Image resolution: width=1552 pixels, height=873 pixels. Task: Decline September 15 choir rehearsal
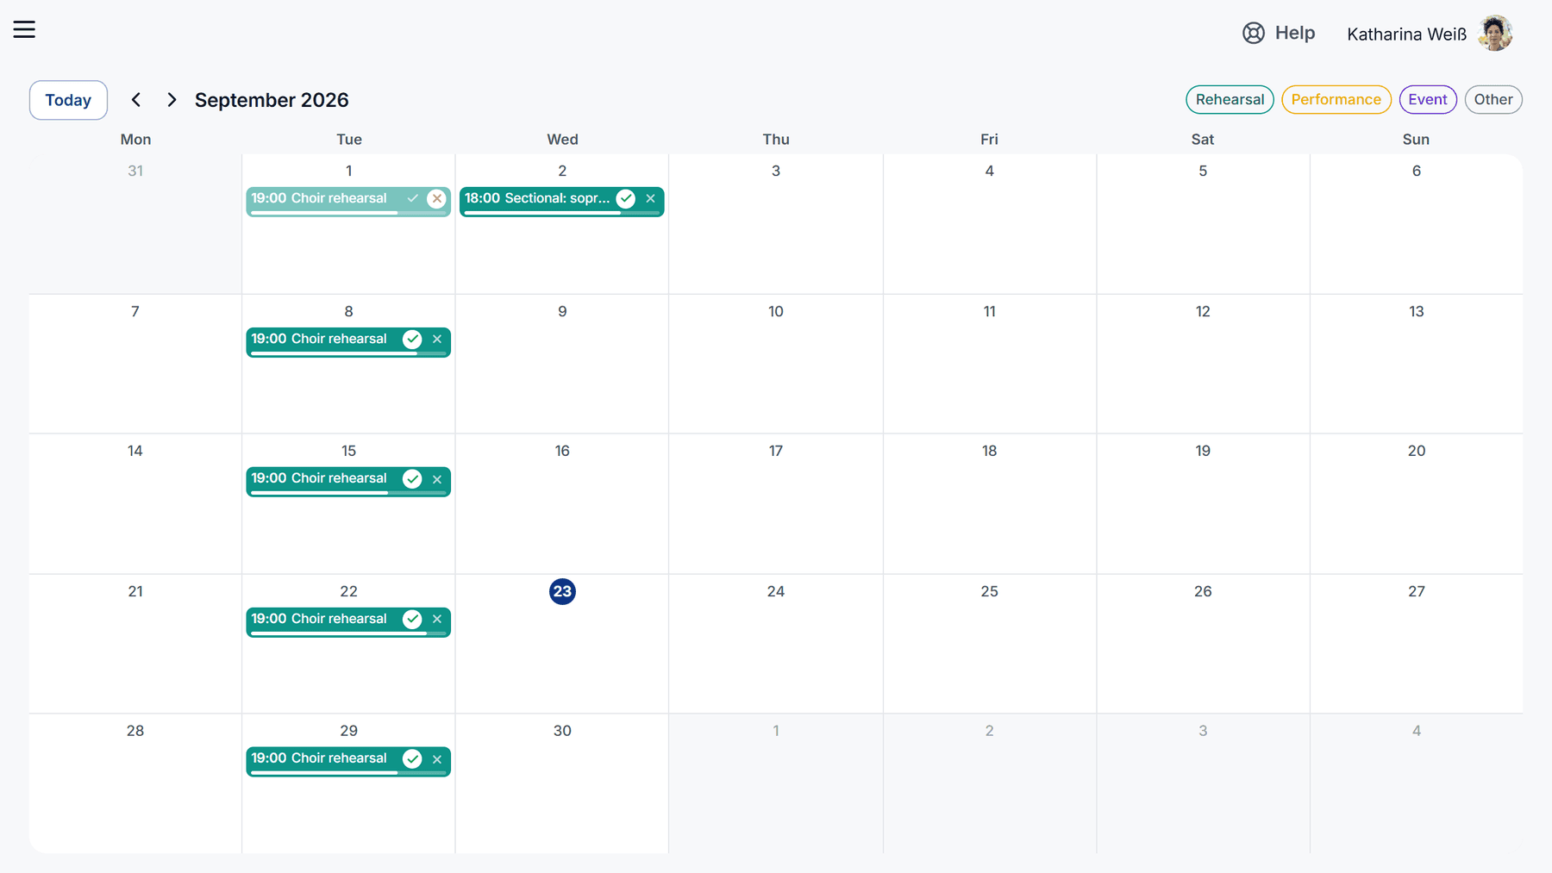tap(437, 479)
